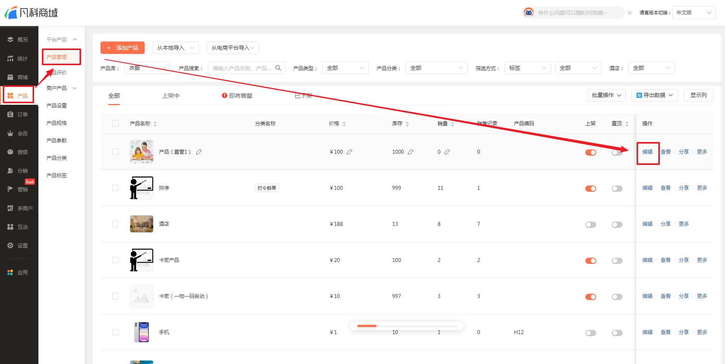The width and height of the screenshot is (725, 364).
Task: Open the 多商户 multi-merchant sidebar icon
Action: click(10, 208)
